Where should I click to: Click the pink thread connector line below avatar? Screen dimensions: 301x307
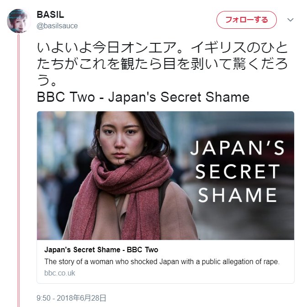coord(19,170)
